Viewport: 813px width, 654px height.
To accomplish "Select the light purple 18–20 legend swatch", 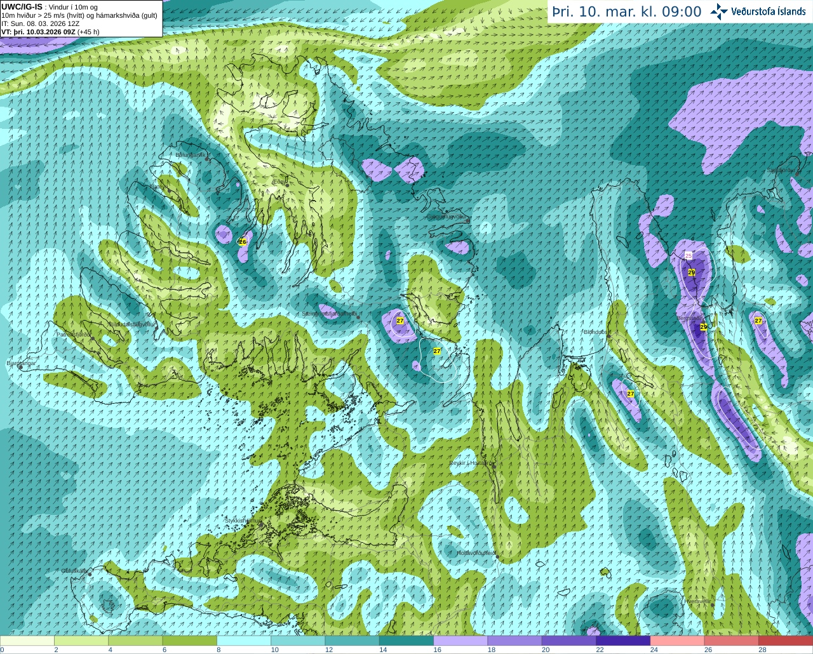I will 515,641.
